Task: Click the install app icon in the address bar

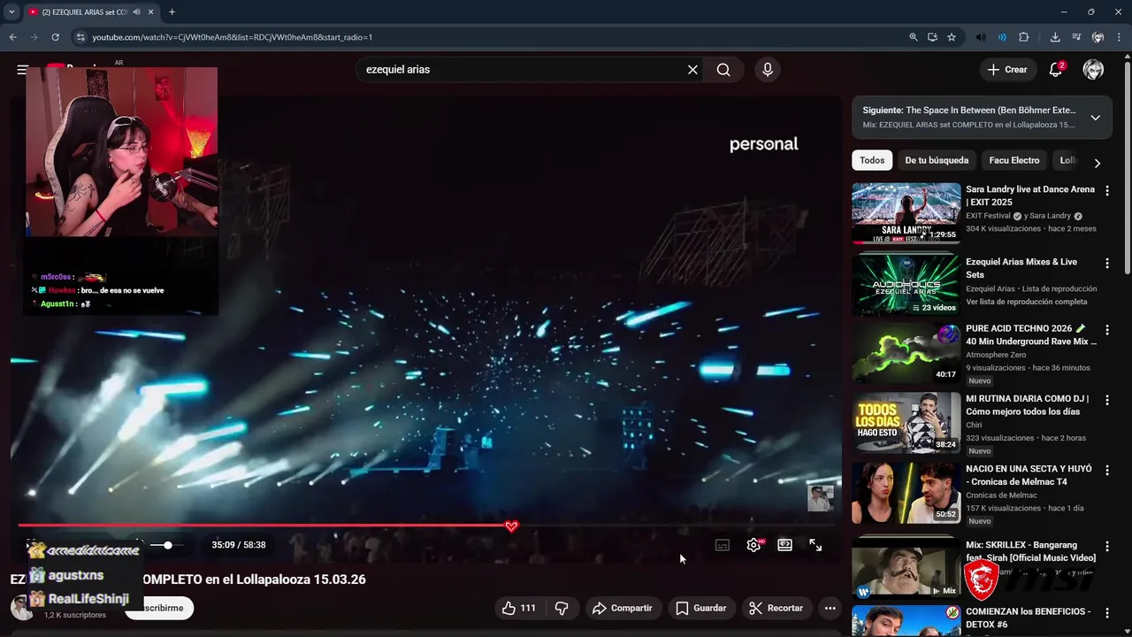Action: coord(932,37)
